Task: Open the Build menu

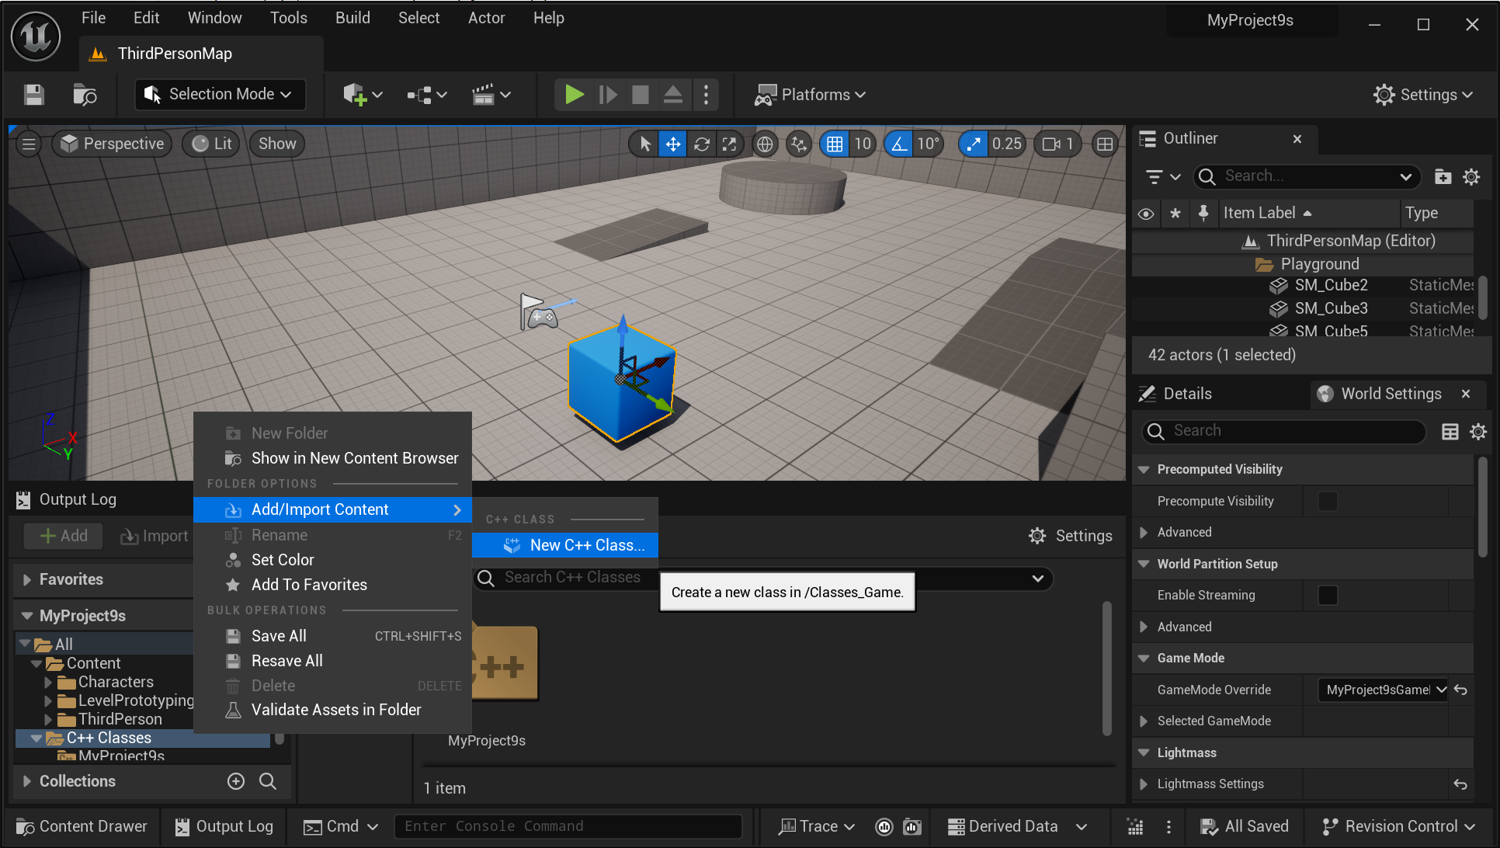Action: 352,18
